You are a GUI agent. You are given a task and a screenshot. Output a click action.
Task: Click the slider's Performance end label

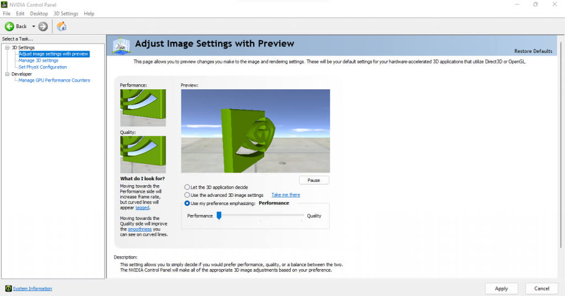click(200, 216)
